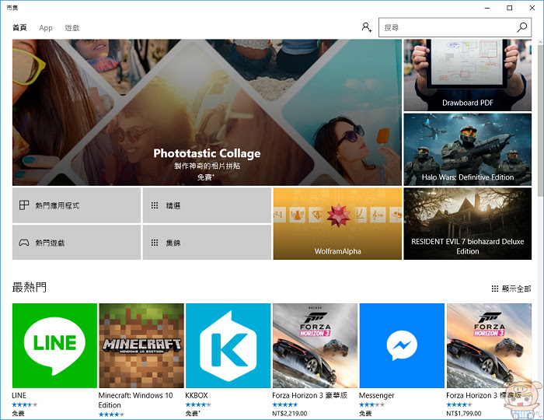Maximize the 市集 window
Viewport: 544px width, 420px height.
pyautogui.click(x=509, y=8)
